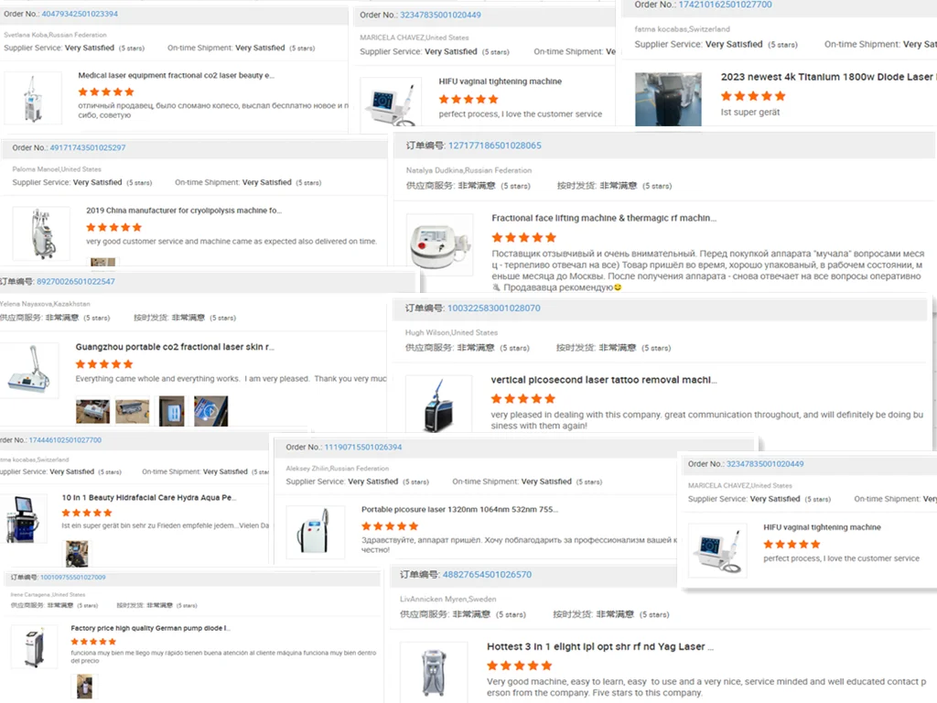Click the vertical picosecond laser tattoo removal title
The height and width of the screenshot is (703, 937).
(604, 380)
